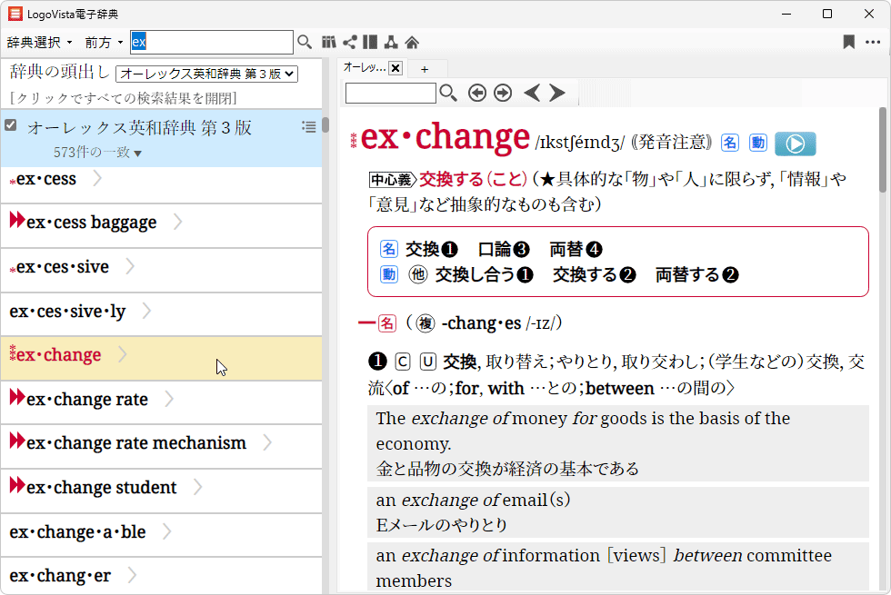891x595 pixels.
Task: Open the 前方 search mode dropdown
Action: point(104,42)
